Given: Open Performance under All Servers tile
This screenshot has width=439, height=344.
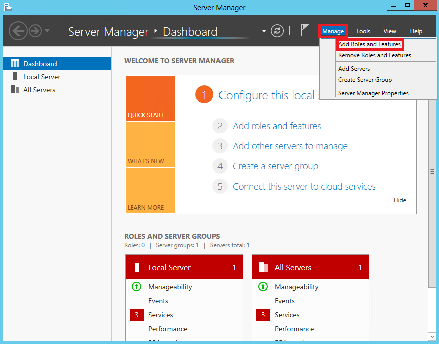Looking at the screenshot, I should pos(294,329).
